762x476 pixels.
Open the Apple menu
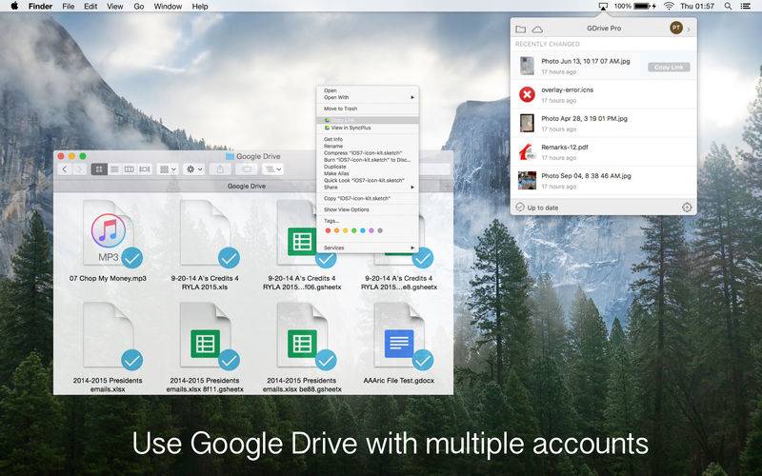click(14, 7)
